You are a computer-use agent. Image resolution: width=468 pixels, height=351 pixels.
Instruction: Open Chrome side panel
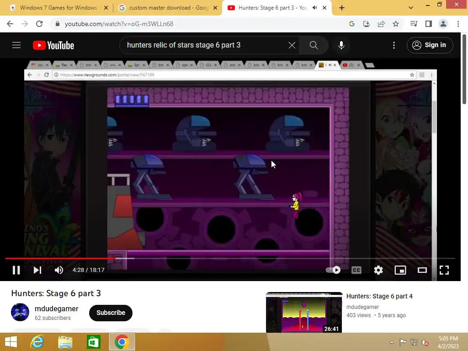(x=429, y=24)
